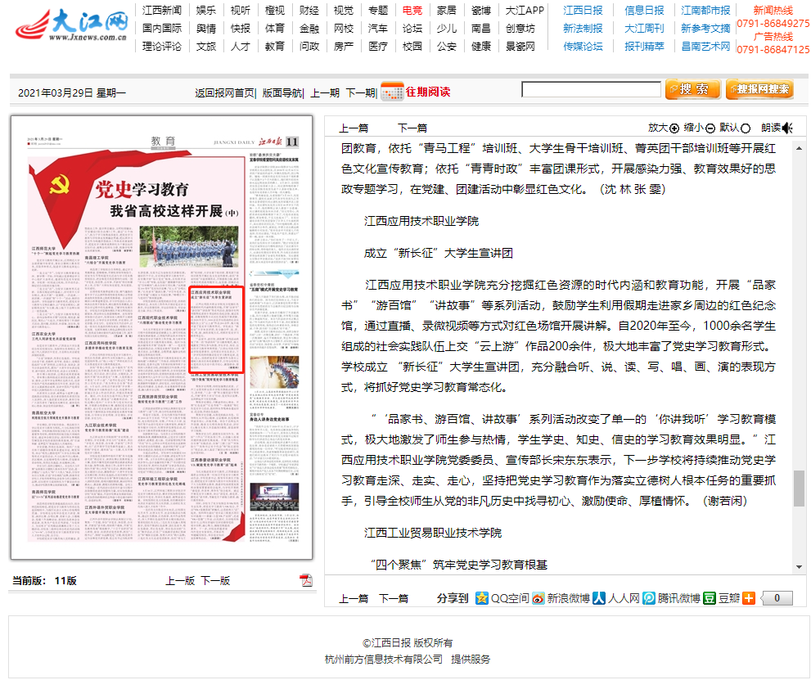
Task: Open the 电竞 nav link
Action: click(412, 11)
